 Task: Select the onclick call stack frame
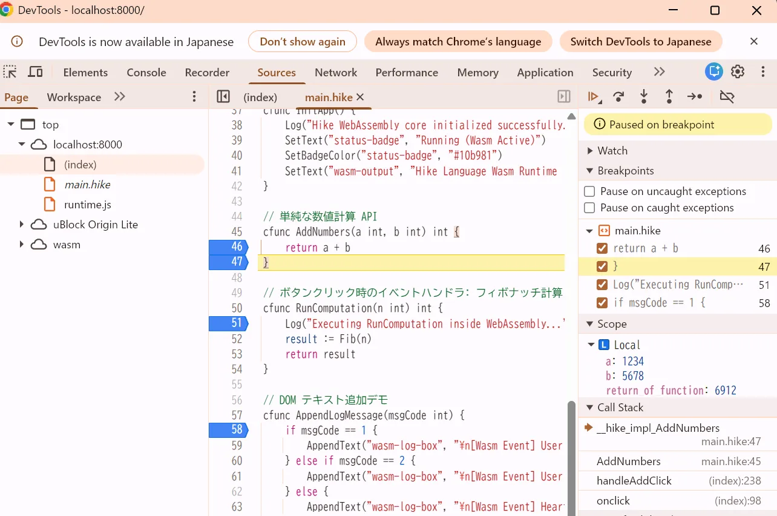(678, 501)
